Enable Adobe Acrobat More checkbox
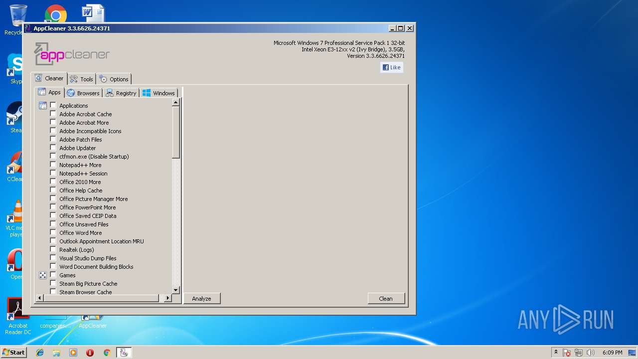638x359 pixels. coord(53,122)
